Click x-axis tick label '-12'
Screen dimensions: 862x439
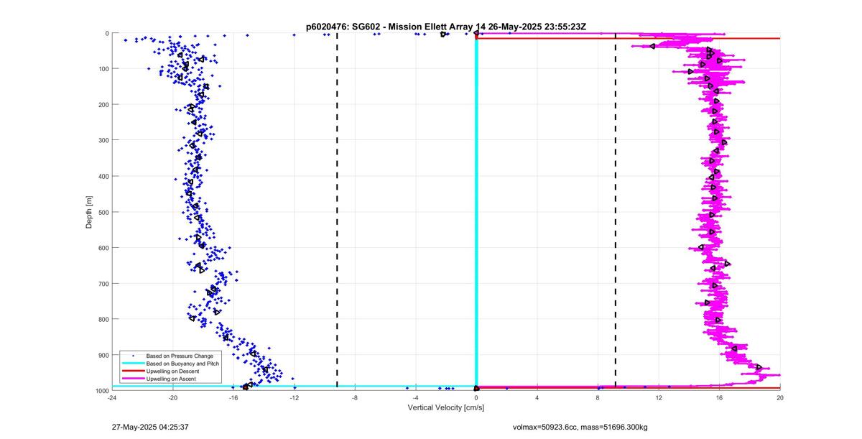tap(294, 397)
